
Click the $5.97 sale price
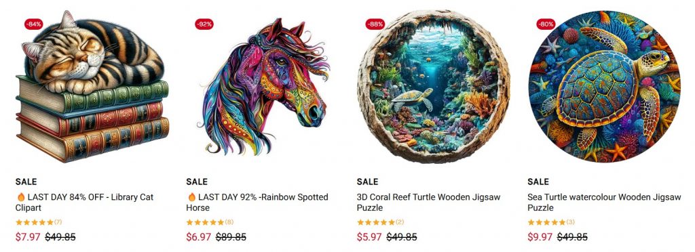[369, 237]
